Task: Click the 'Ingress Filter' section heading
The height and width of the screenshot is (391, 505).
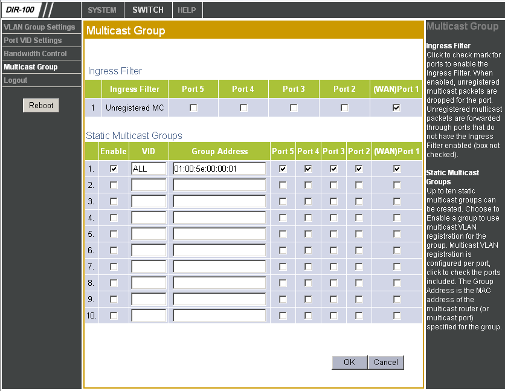Action: click(115, 71)
